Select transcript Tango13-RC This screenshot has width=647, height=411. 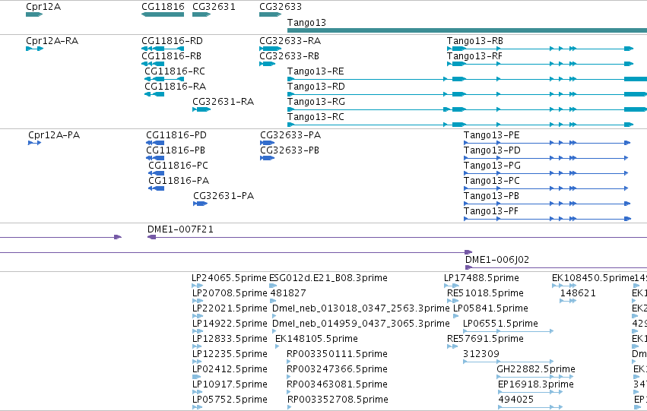316,117
